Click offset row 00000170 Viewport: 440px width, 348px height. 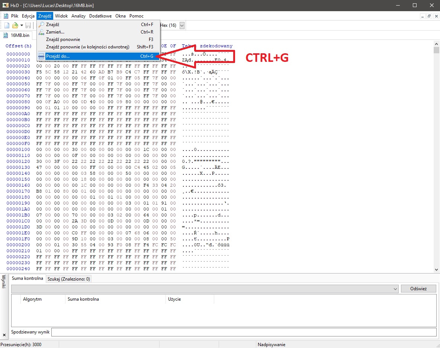click(x=18, y=191)
